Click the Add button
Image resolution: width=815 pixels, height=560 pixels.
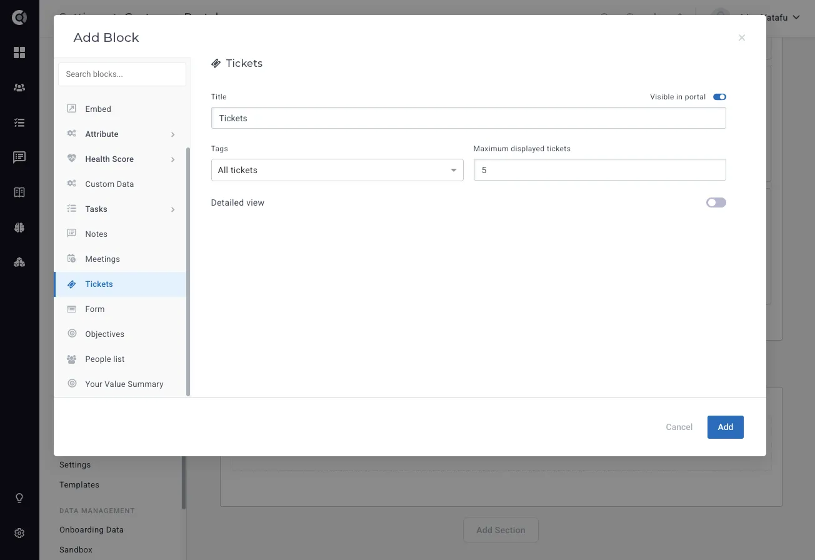point(725,427)
